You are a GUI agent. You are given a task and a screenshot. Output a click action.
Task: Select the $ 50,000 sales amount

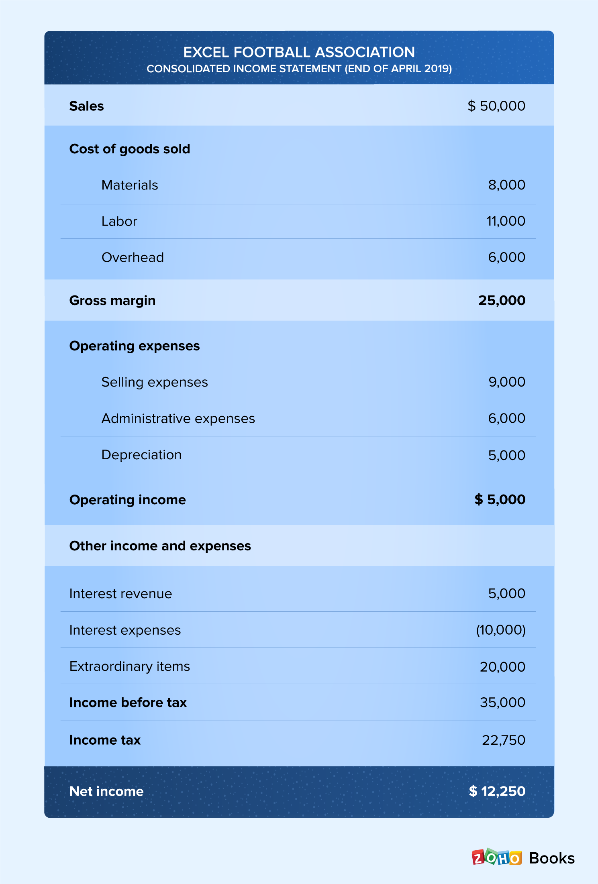[496, 106]
